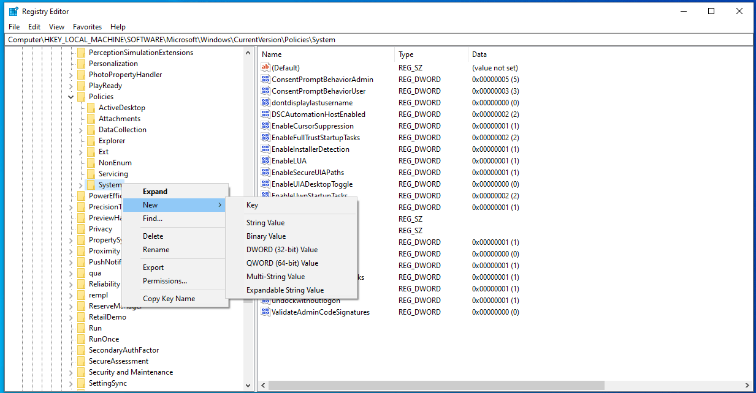Expand the Reliability key
756x393 pixels.
point(71,284)
